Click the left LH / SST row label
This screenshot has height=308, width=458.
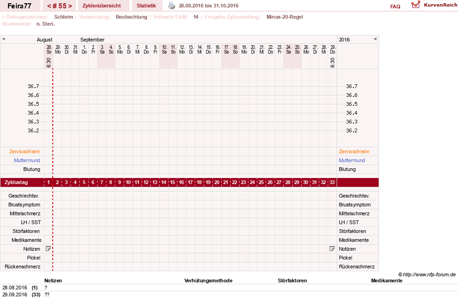coord(31,222)
